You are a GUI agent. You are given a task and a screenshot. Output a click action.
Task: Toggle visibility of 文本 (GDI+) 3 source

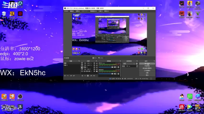tap(94, 63)
